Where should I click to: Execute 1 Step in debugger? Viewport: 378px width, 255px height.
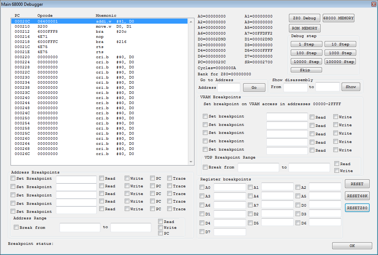[306, 44]
